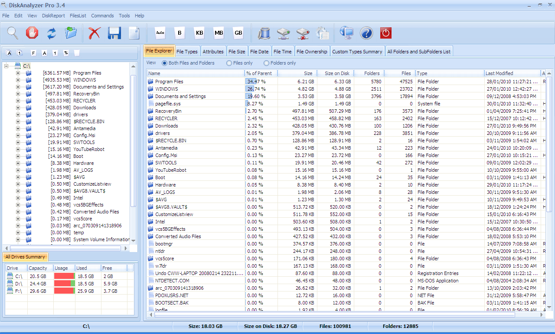
Task: Switch to the File Types tab
Action: 187,51
